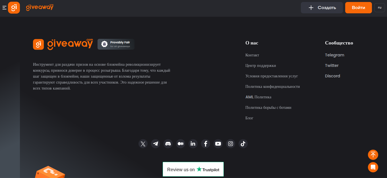The width and height of the screenshot is (387, 178).
Task: Open the TikTok social icon
Action: pyautogui.click(x=243, y=144)
